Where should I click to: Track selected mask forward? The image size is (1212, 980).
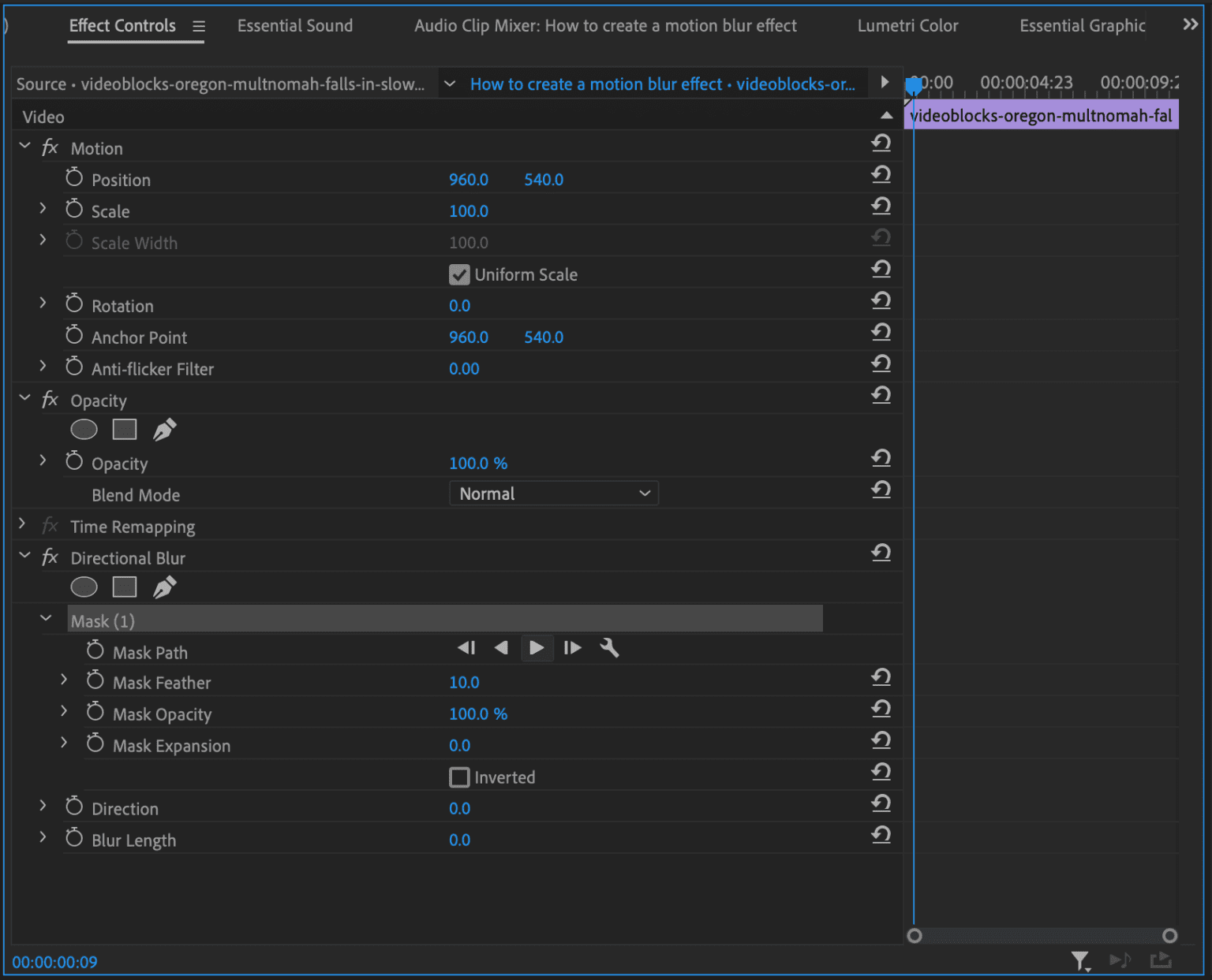537,648
